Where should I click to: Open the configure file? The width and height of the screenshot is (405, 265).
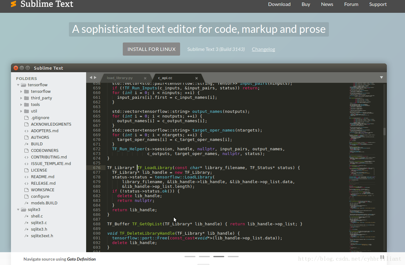(x=40, y=197)
